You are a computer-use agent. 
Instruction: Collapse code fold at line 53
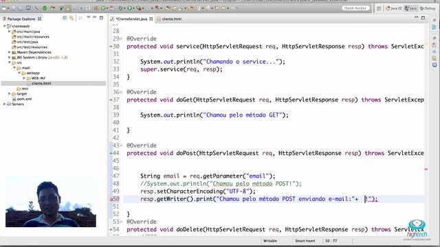pyautogui.click(x=121, y=222)
